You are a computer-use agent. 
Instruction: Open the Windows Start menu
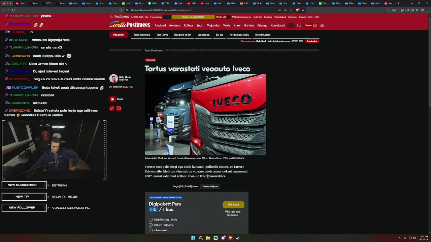(193, 238)
